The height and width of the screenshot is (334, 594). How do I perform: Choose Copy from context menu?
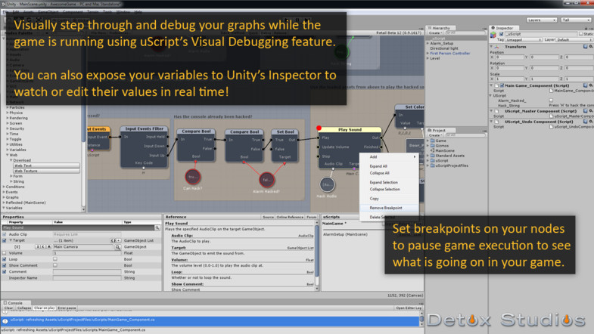click(389, 199)
